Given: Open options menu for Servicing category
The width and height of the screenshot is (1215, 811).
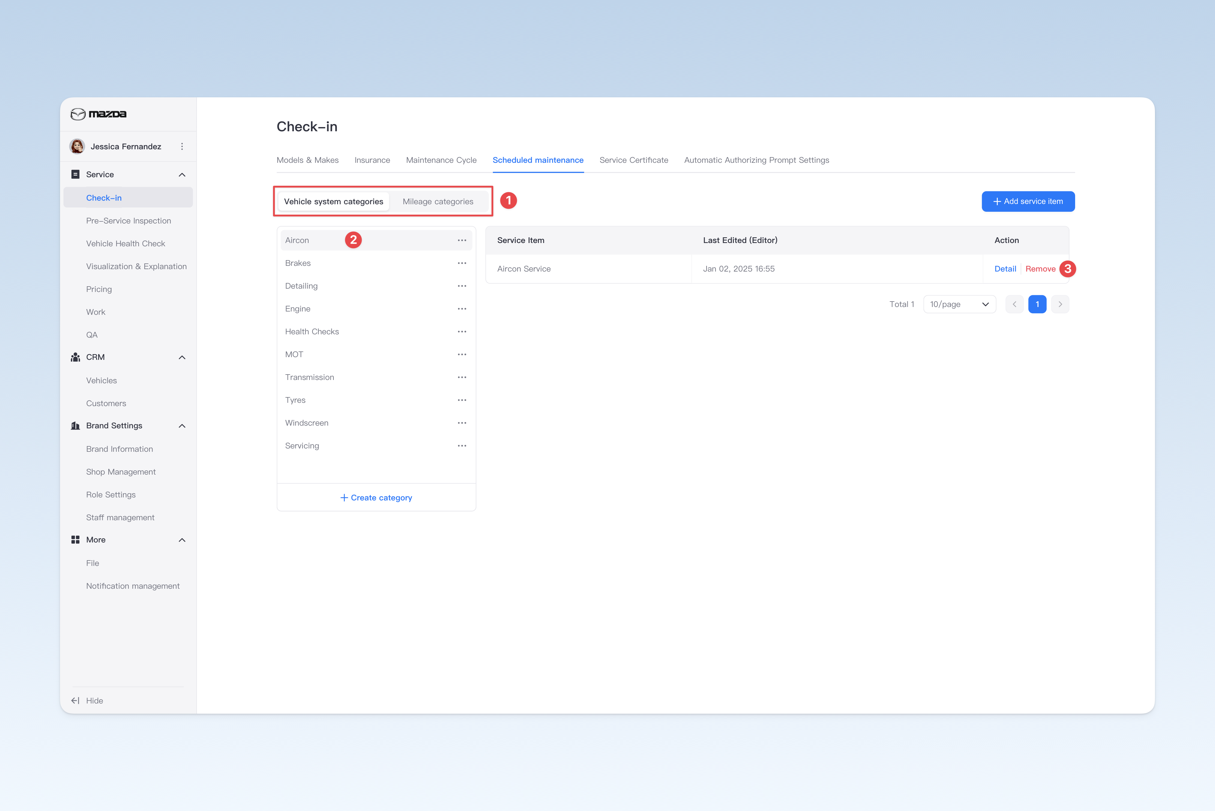Looking at the screenshot, I should pyautogui.click(x=462, y=445).
